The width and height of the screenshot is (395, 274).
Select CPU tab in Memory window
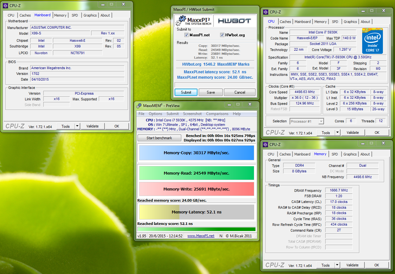point(271,154)
